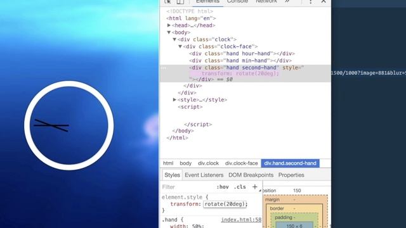Activate the inspect element picker icon
Screen dimensions: 406x228
pyautogui.click(x=167, y=1)
